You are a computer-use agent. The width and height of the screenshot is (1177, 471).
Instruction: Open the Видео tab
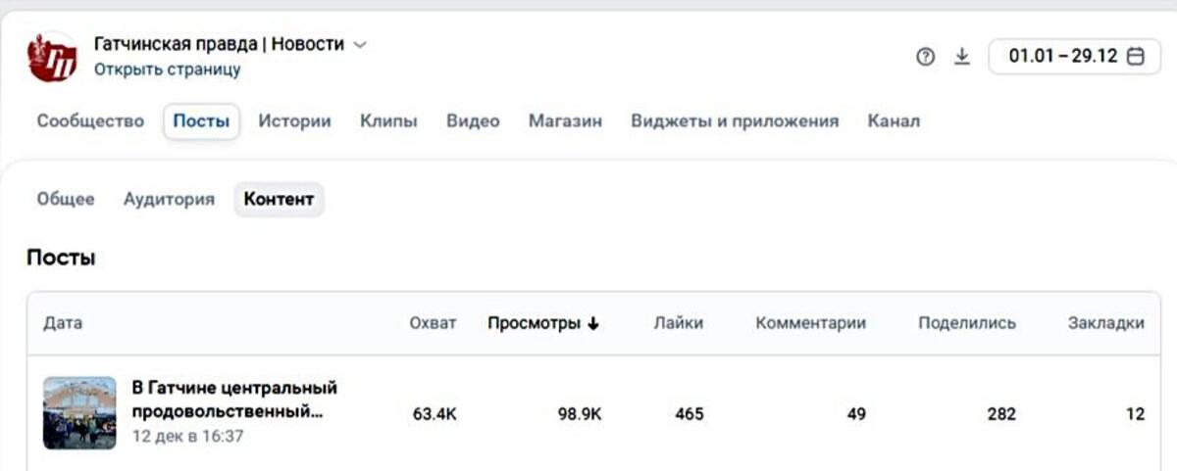(473, 121)
